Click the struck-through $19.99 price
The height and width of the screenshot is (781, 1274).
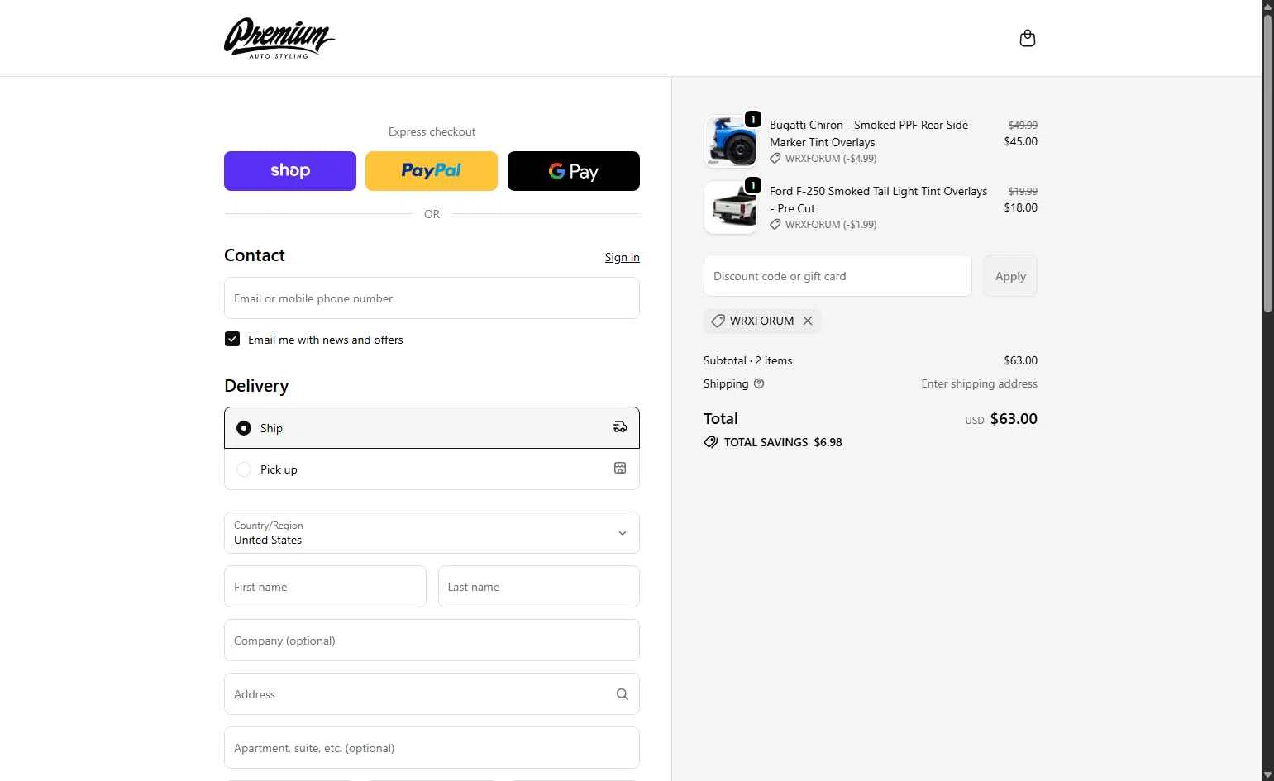[x=1023, y=191]
